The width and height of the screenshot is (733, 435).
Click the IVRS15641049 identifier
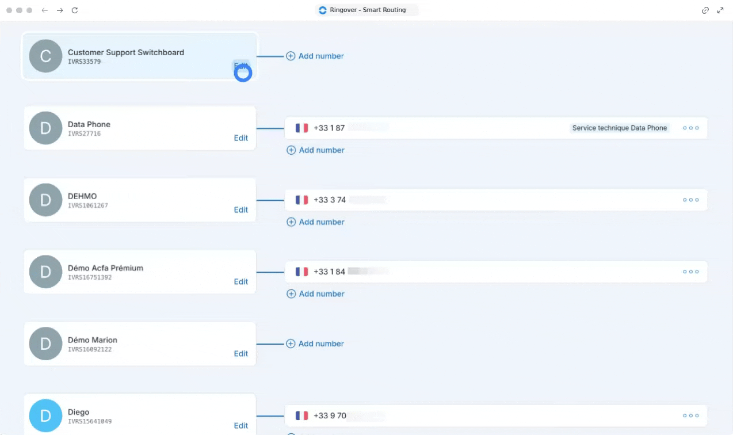point(90,421)
